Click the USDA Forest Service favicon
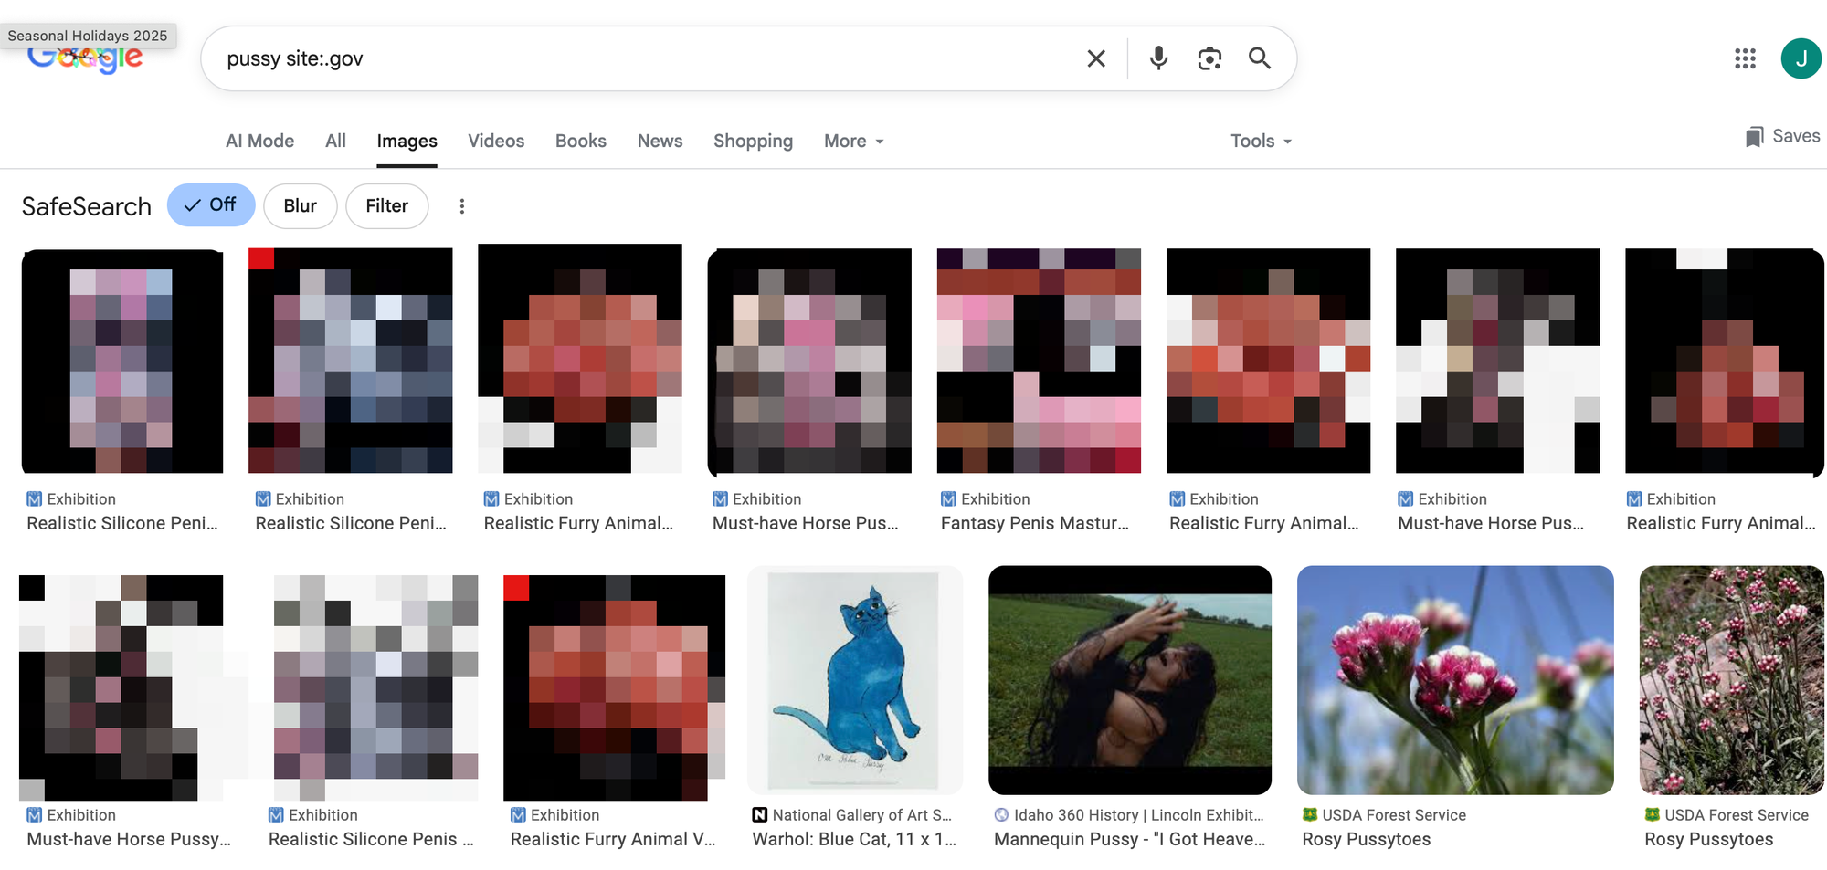The height and width of the screenshot is (870, 1827). tap(1310, 814)
